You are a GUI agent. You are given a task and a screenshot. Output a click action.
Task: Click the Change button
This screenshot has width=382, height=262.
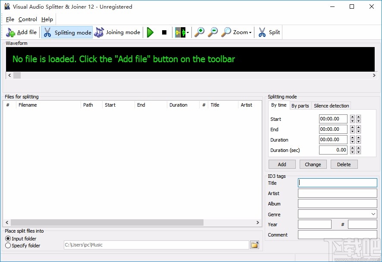coord(313,164)
